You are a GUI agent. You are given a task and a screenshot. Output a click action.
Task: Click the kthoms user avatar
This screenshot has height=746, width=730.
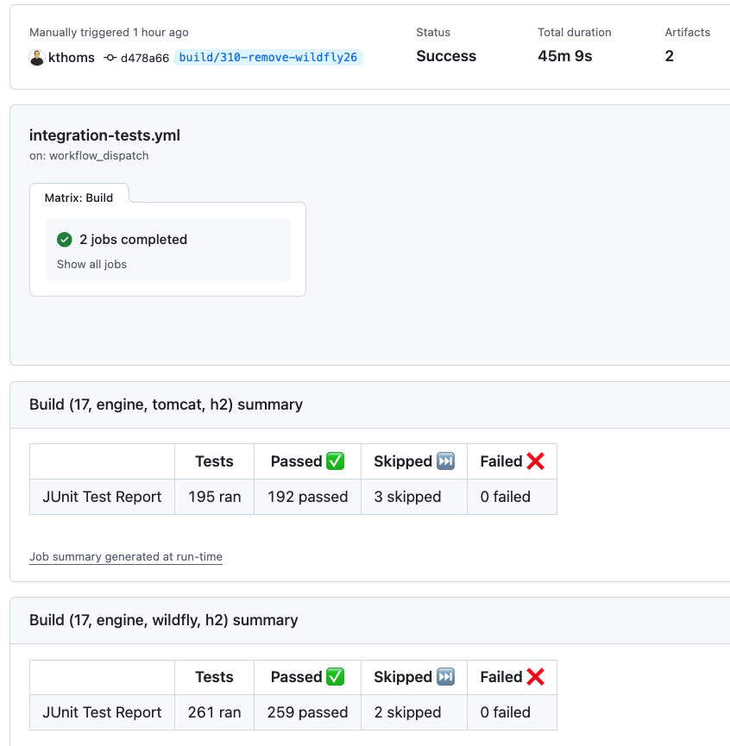37,58
